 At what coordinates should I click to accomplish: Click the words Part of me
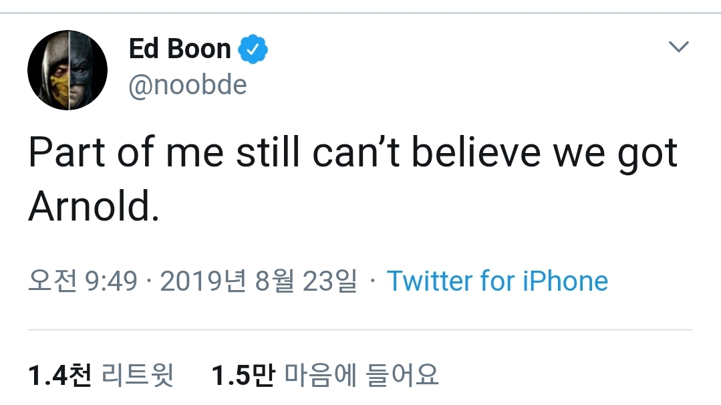pos(126,153)
